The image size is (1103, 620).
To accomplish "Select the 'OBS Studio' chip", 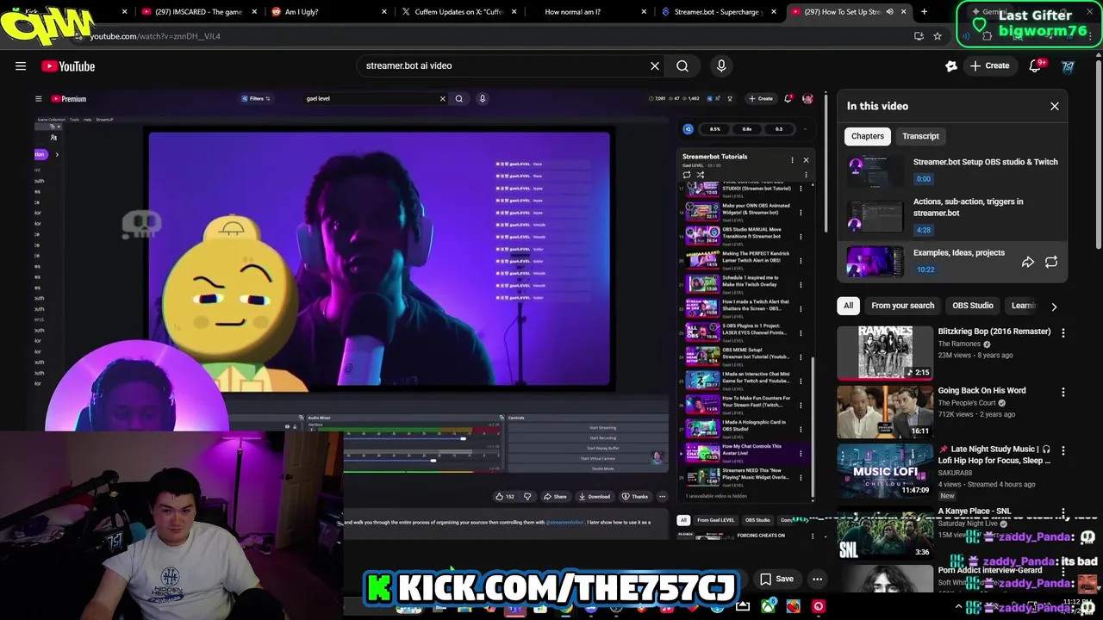I will coord(973,306).
